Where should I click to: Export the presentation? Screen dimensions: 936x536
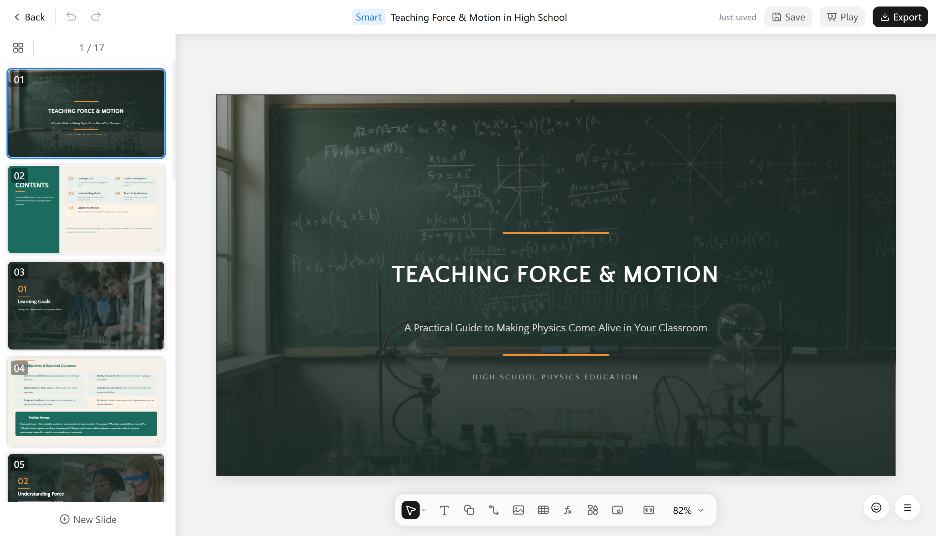click(900, 17)
